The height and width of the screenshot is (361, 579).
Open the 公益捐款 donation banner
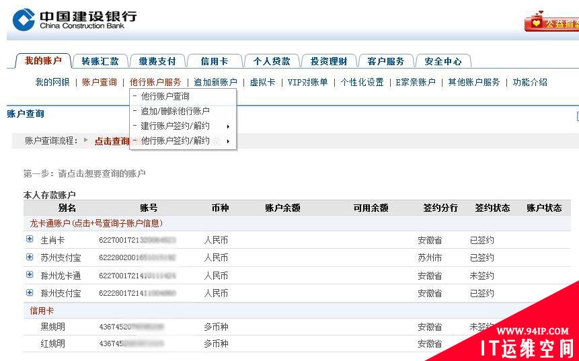551,22
